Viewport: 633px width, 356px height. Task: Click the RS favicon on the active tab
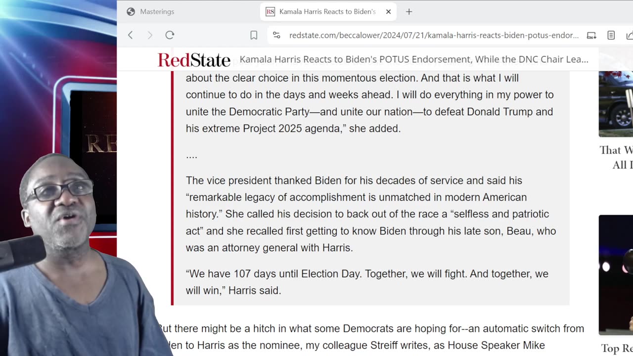coord(270,11)
